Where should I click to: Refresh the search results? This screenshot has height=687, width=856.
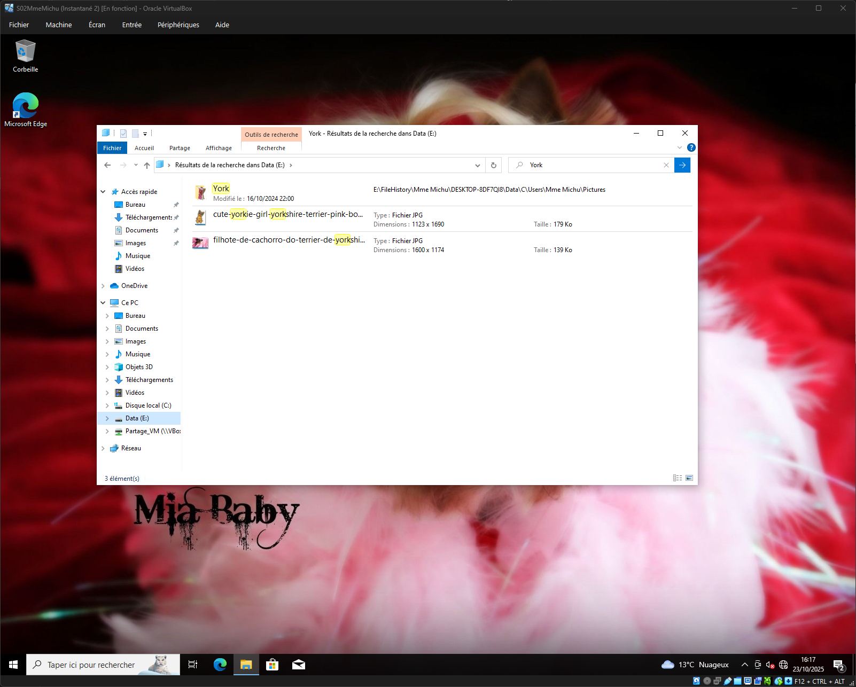click(494, 165)
